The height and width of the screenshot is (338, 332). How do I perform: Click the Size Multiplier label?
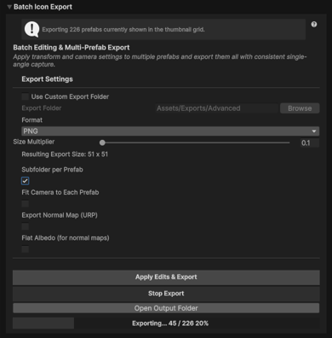point(34,142)
